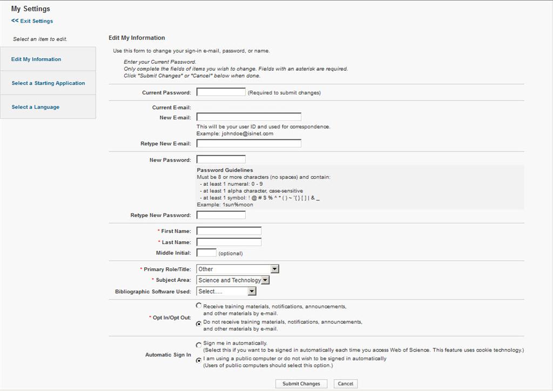Click the Submit Changes button
This screenshot has height=391, width=553.
pos(301,383)
